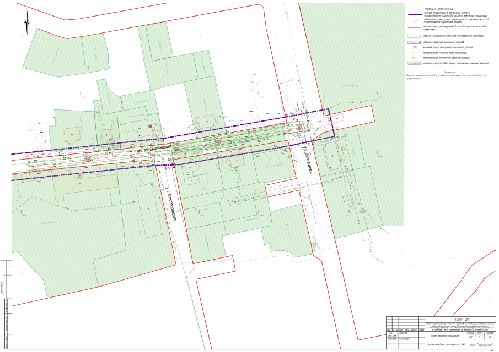499x352 pixels.
Task: Select the thick purple boundary line legend sample
Action: [x=414, y=14]
